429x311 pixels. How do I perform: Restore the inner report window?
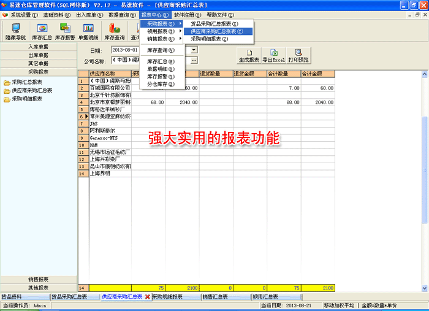point(417,15)
